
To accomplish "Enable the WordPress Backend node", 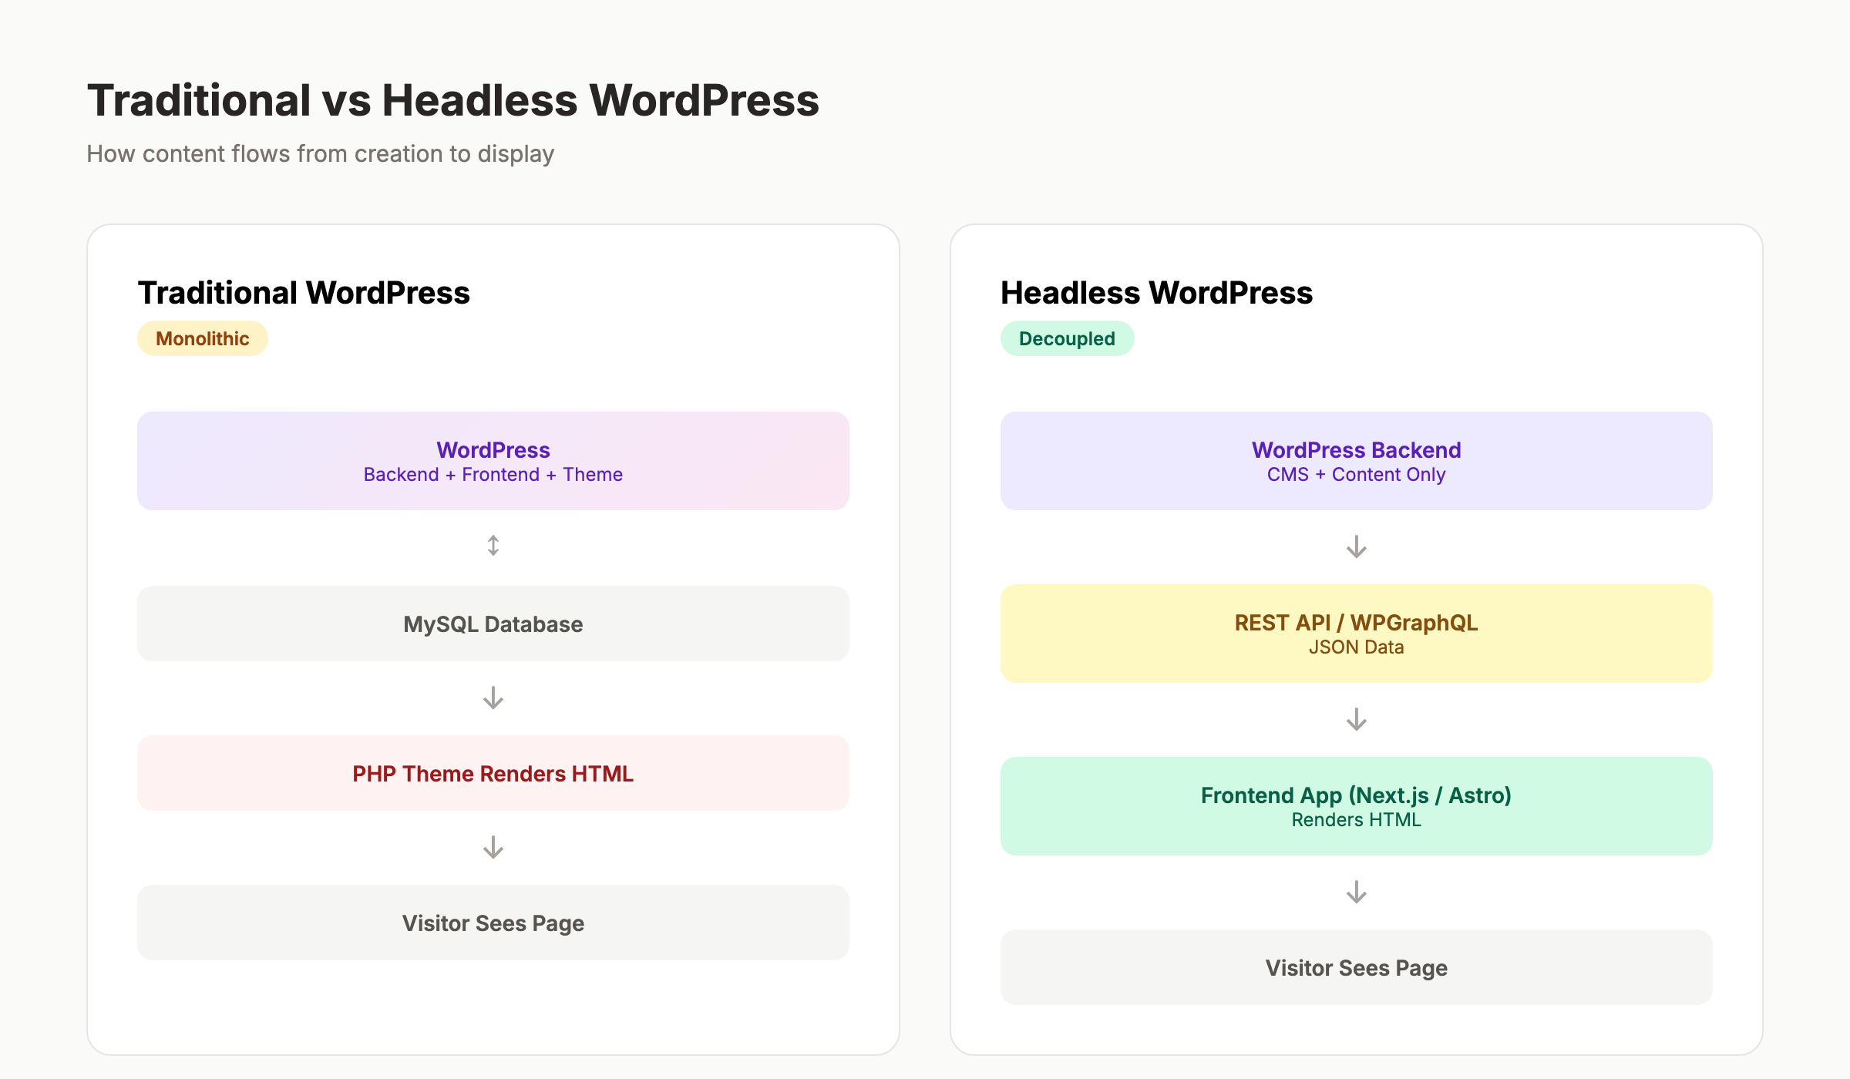I will 1354,460.
